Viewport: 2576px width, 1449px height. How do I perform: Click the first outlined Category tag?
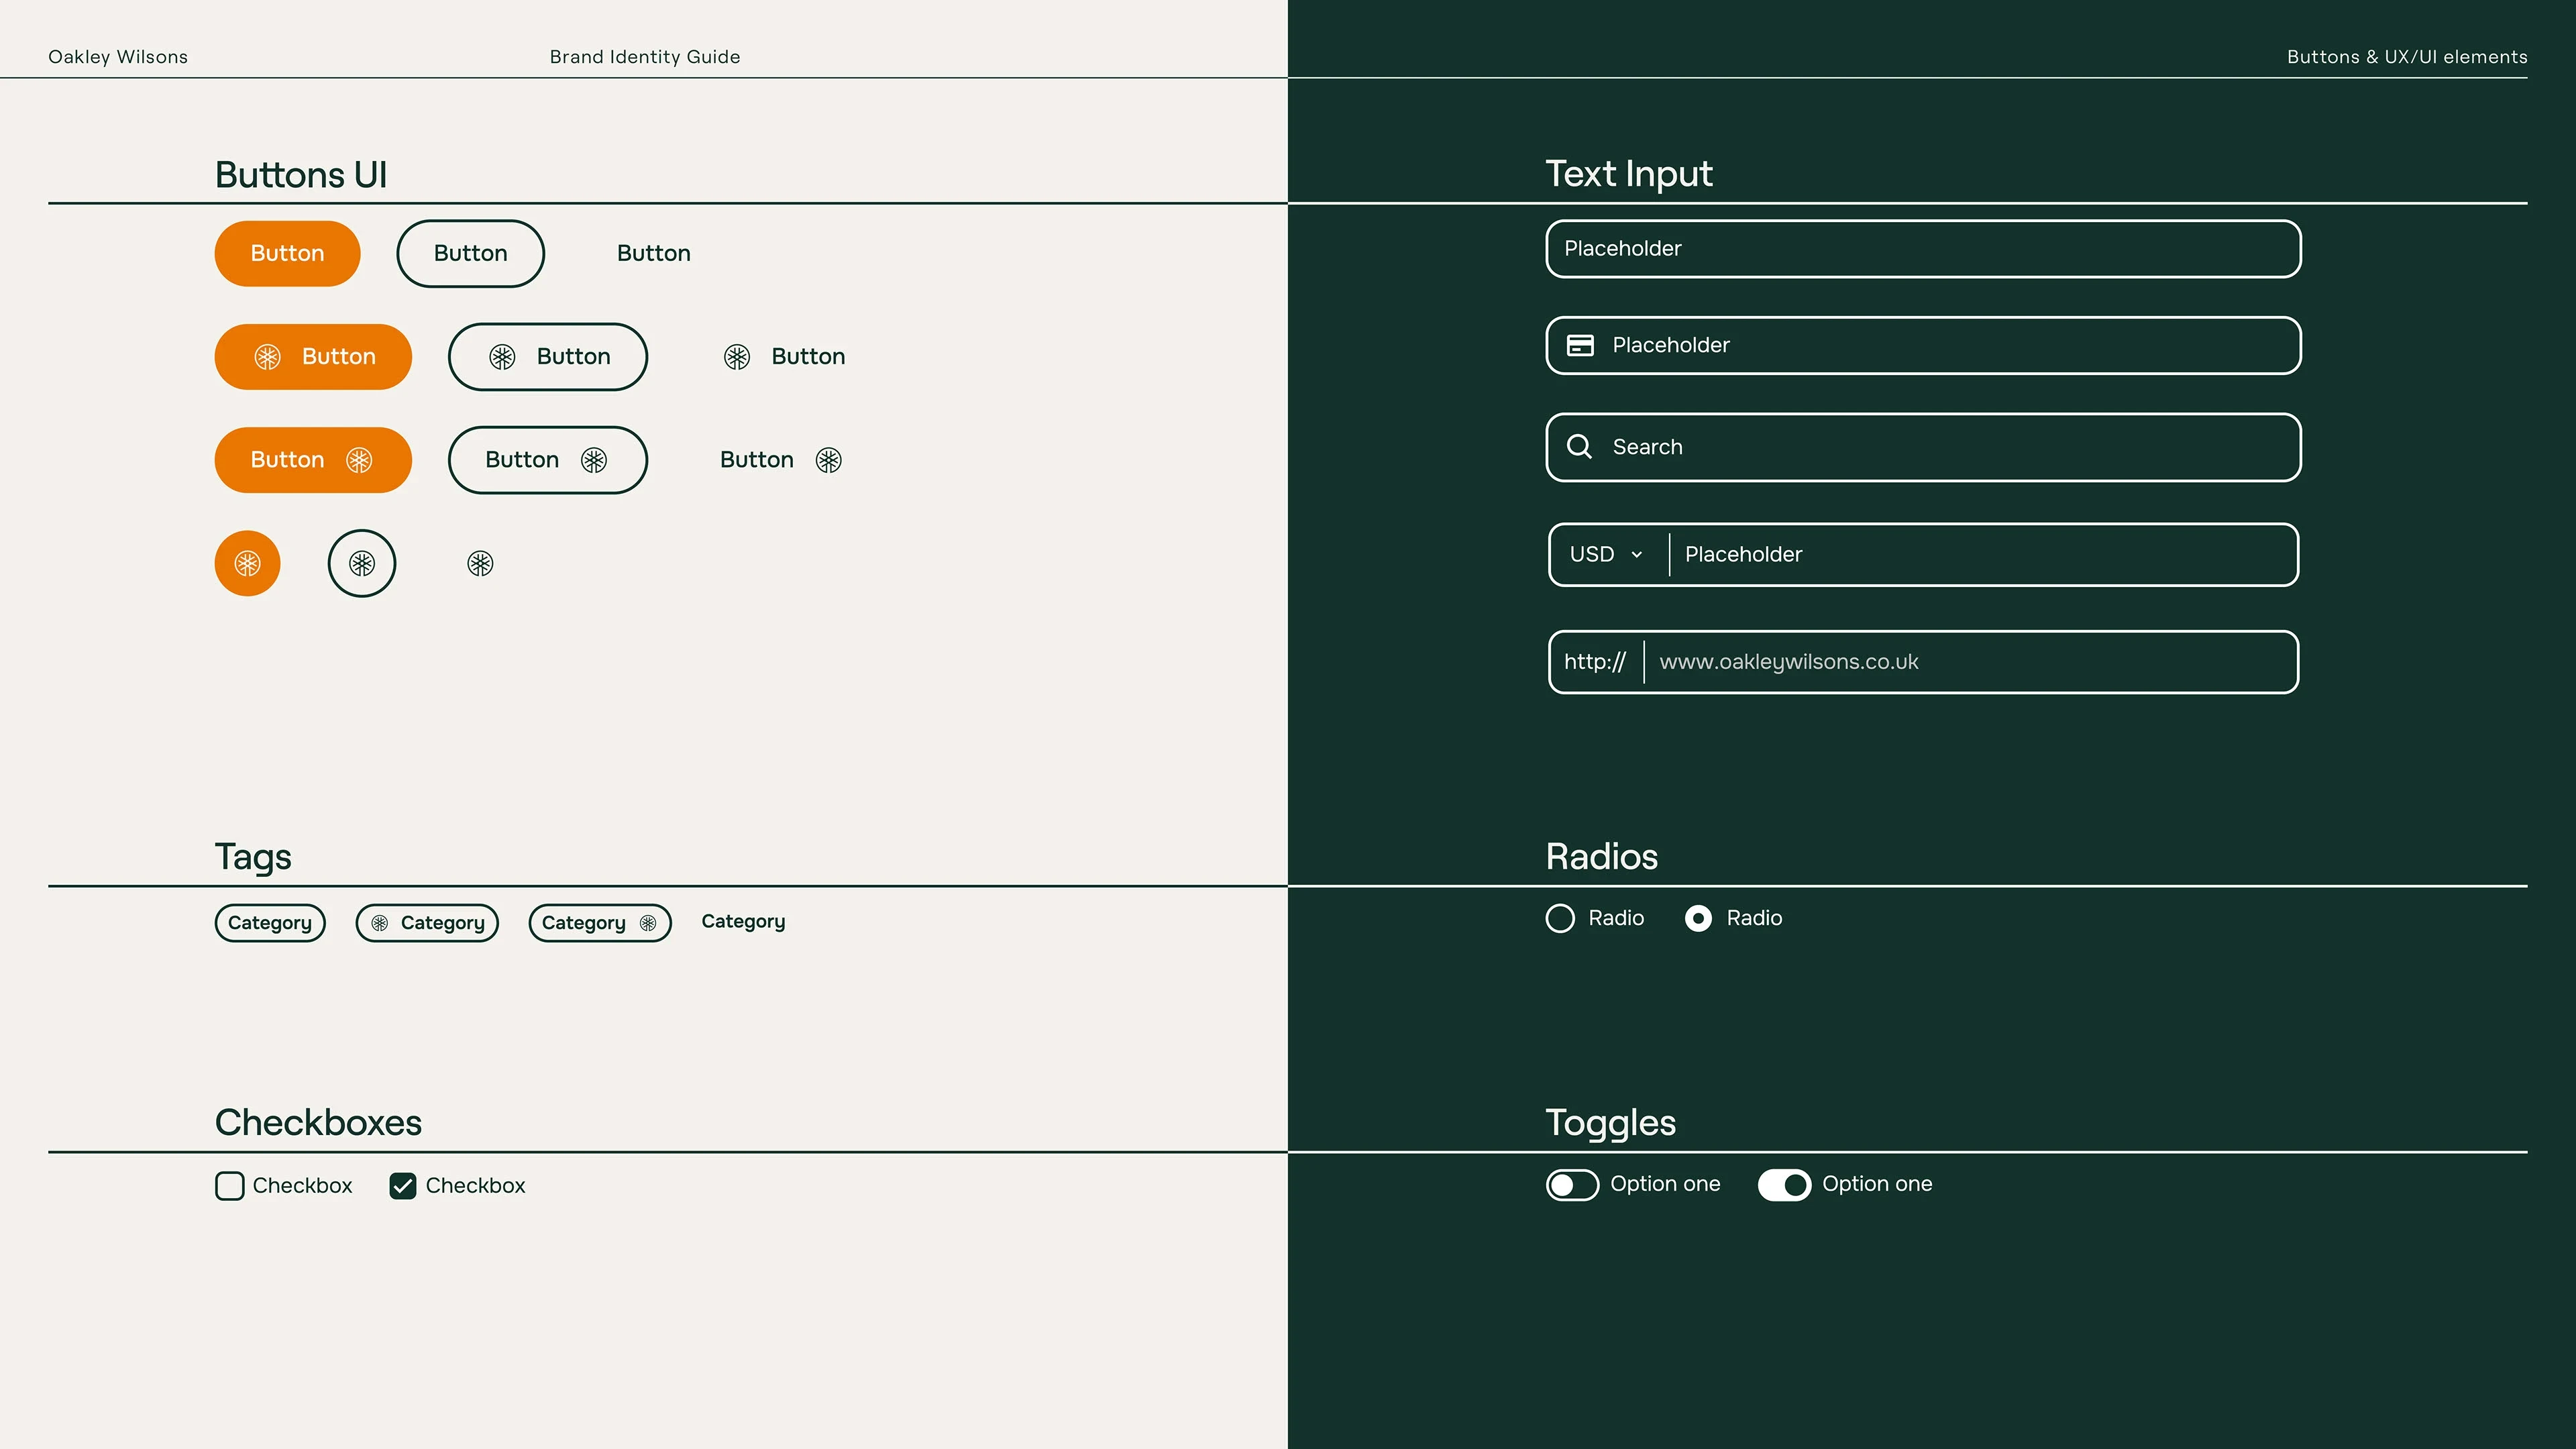[x=270, y=923]
